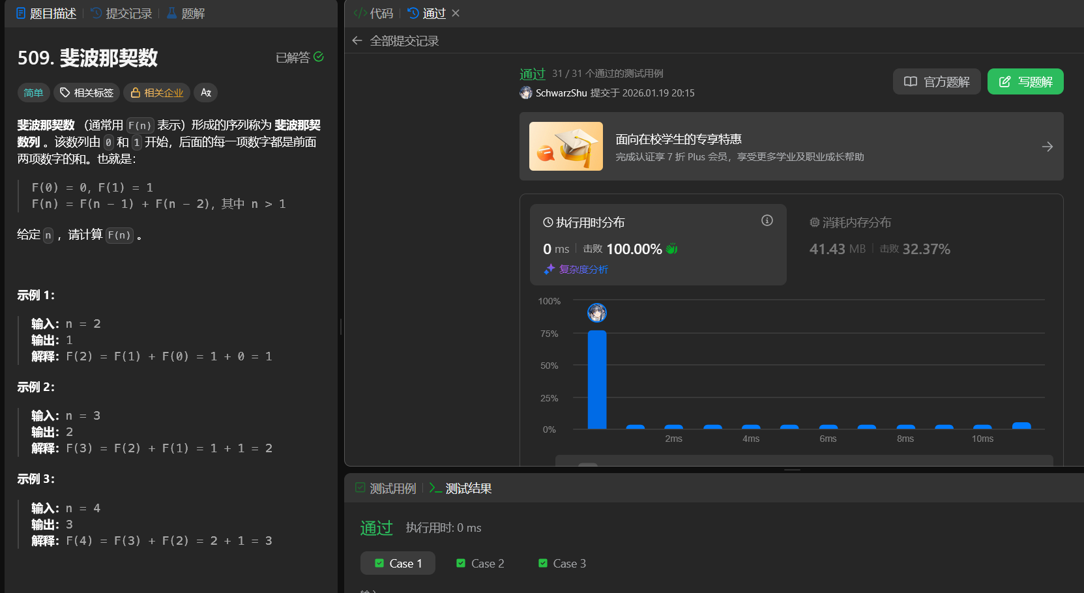Screen dimensions: 1084x593
Task: Open the 相关标签 tags expander
Action: [x=87, y=93]
